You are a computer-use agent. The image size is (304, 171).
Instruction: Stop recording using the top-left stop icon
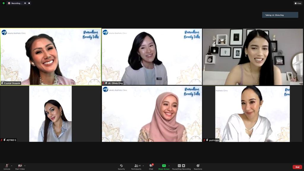pyautogui.click(x=29, y=3)
